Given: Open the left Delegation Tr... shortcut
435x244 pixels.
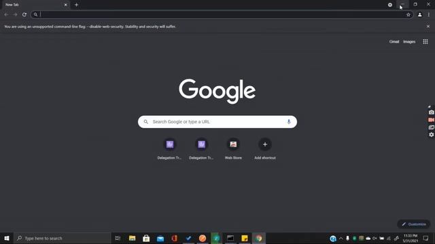Looking at the screenshot, I should pos(170,149).
